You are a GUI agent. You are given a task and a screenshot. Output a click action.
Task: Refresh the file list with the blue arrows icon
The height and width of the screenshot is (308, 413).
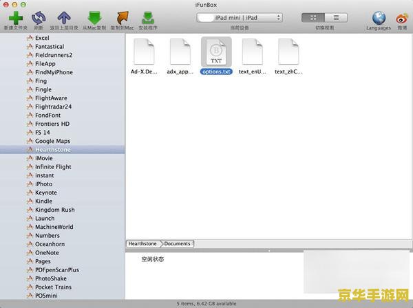point(39,18)
